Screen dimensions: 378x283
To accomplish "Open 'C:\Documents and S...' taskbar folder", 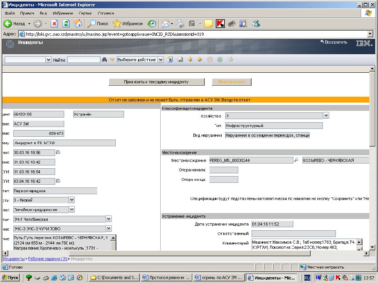I will tap(114, 277).
